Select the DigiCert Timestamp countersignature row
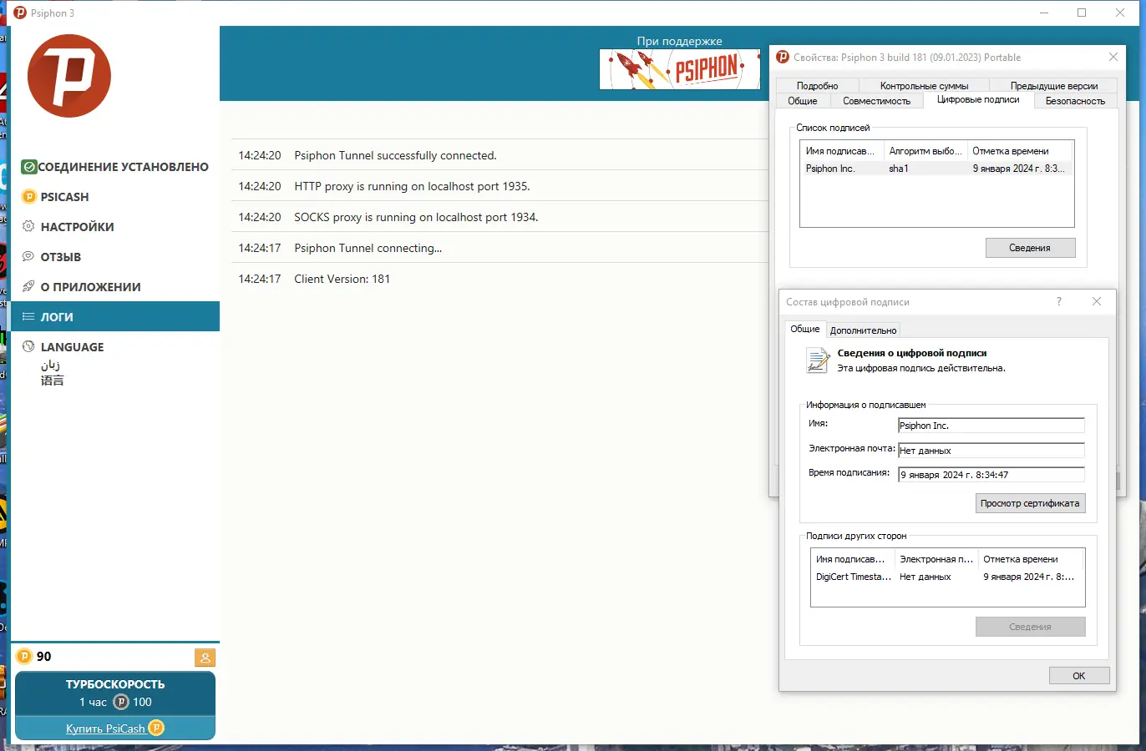The image size is (1146, 751). 947,577
